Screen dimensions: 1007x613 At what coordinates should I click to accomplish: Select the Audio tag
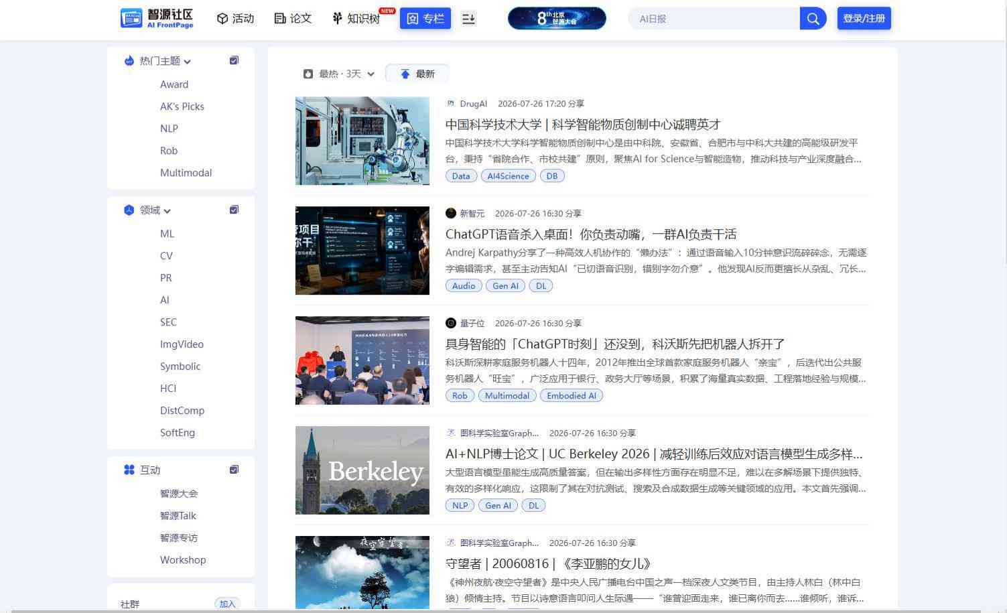tap(464, 286)
